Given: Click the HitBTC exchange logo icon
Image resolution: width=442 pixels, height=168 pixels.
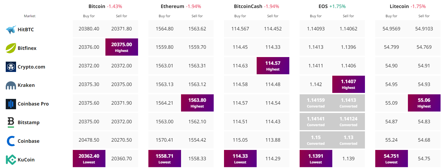Looking at the screenshot, I should [11, 30].
